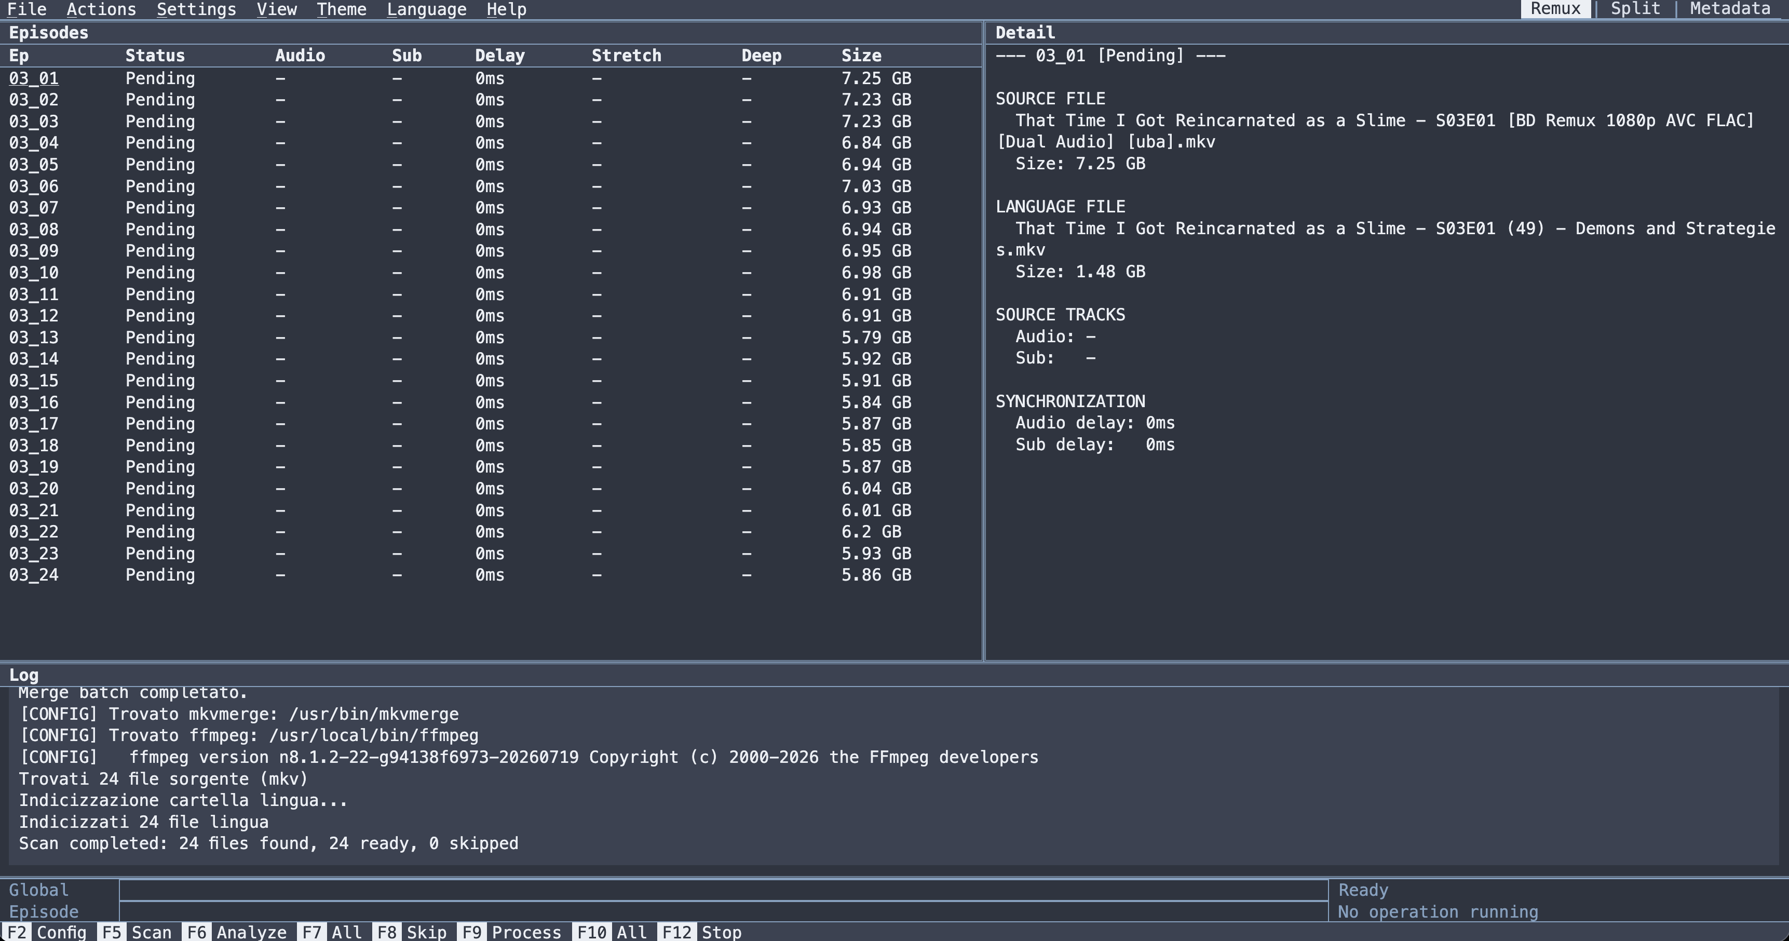Screen dimensions: 1789x941
Task: Open the Settings menu
Action: (197, 9)
